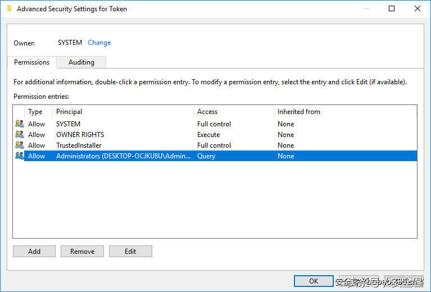Click the Edit button
Screen dimensions: 431x292
(x=130, y=252)
